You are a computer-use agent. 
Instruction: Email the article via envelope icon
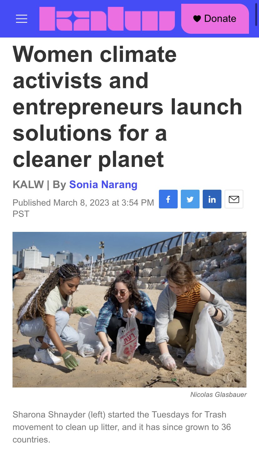pyautogui.click(x=234, y=199)
